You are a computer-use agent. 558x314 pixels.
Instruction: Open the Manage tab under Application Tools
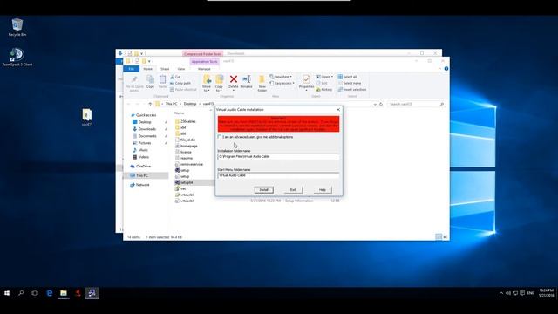click(204, 69)
